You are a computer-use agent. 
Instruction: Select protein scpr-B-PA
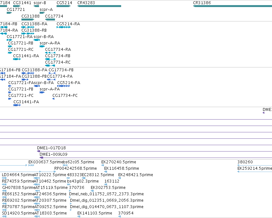(x=37, y=86)
